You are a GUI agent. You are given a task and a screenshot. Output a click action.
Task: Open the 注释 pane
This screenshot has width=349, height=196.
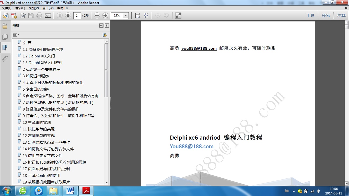click(x=341, y=16)
